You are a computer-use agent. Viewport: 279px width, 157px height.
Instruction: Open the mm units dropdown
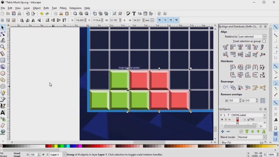pyautogui.click(x=149, y=20)
